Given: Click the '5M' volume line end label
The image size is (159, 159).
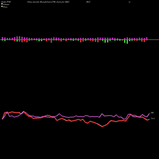Looking at the screenshot, I should (152, 113).
